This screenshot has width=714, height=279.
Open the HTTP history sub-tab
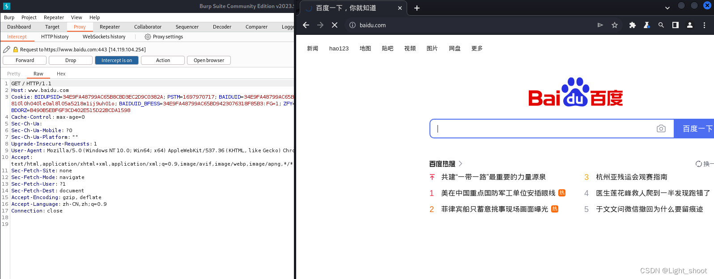pos(55,37)
